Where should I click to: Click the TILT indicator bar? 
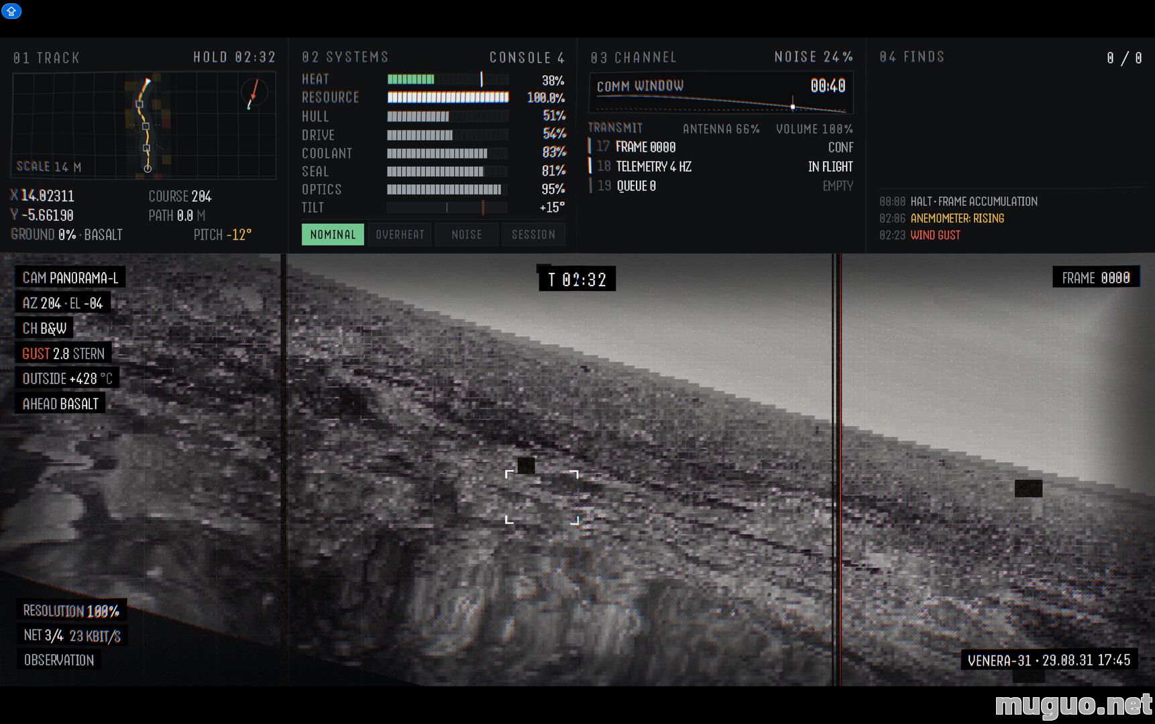pos(447,208)
